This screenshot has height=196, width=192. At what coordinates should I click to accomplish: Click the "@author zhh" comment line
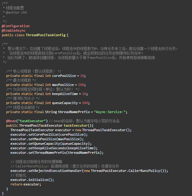(x=16, y=12)
